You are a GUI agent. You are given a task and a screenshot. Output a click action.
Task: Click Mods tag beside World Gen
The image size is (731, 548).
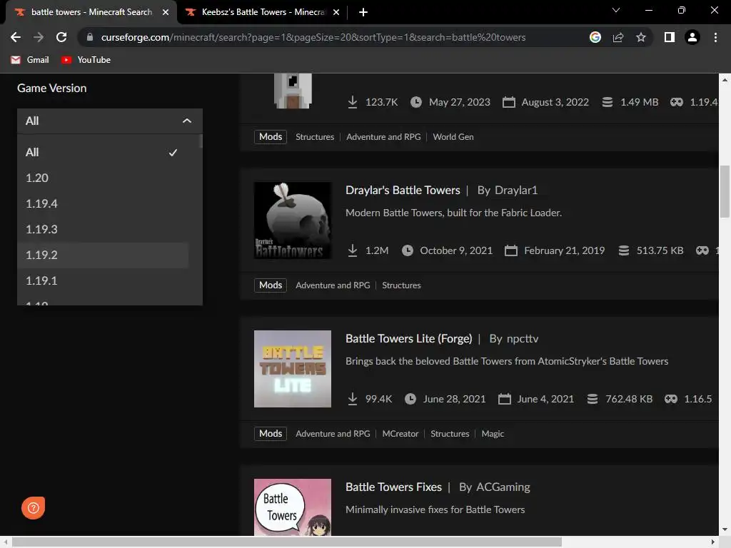point(271,137)
